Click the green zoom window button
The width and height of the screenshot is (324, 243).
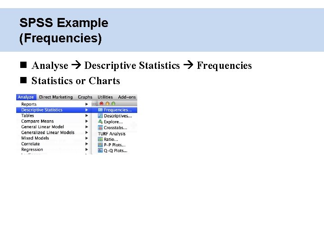pos(113,103)
